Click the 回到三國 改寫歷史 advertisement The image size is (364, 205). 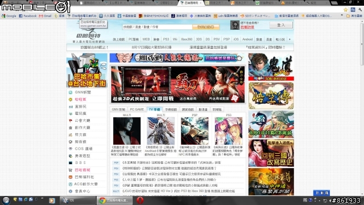pos(271,153)
